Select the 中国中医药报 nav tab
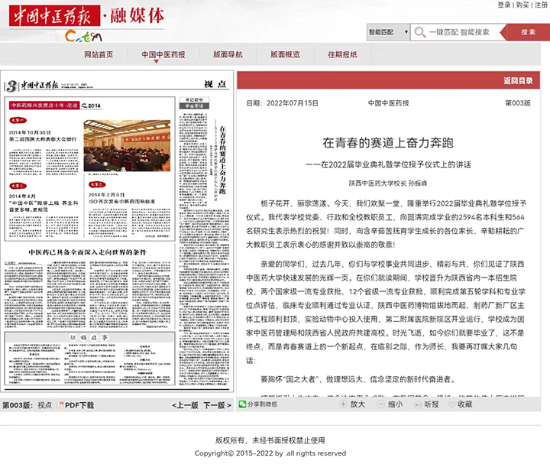 pos(163,55)
